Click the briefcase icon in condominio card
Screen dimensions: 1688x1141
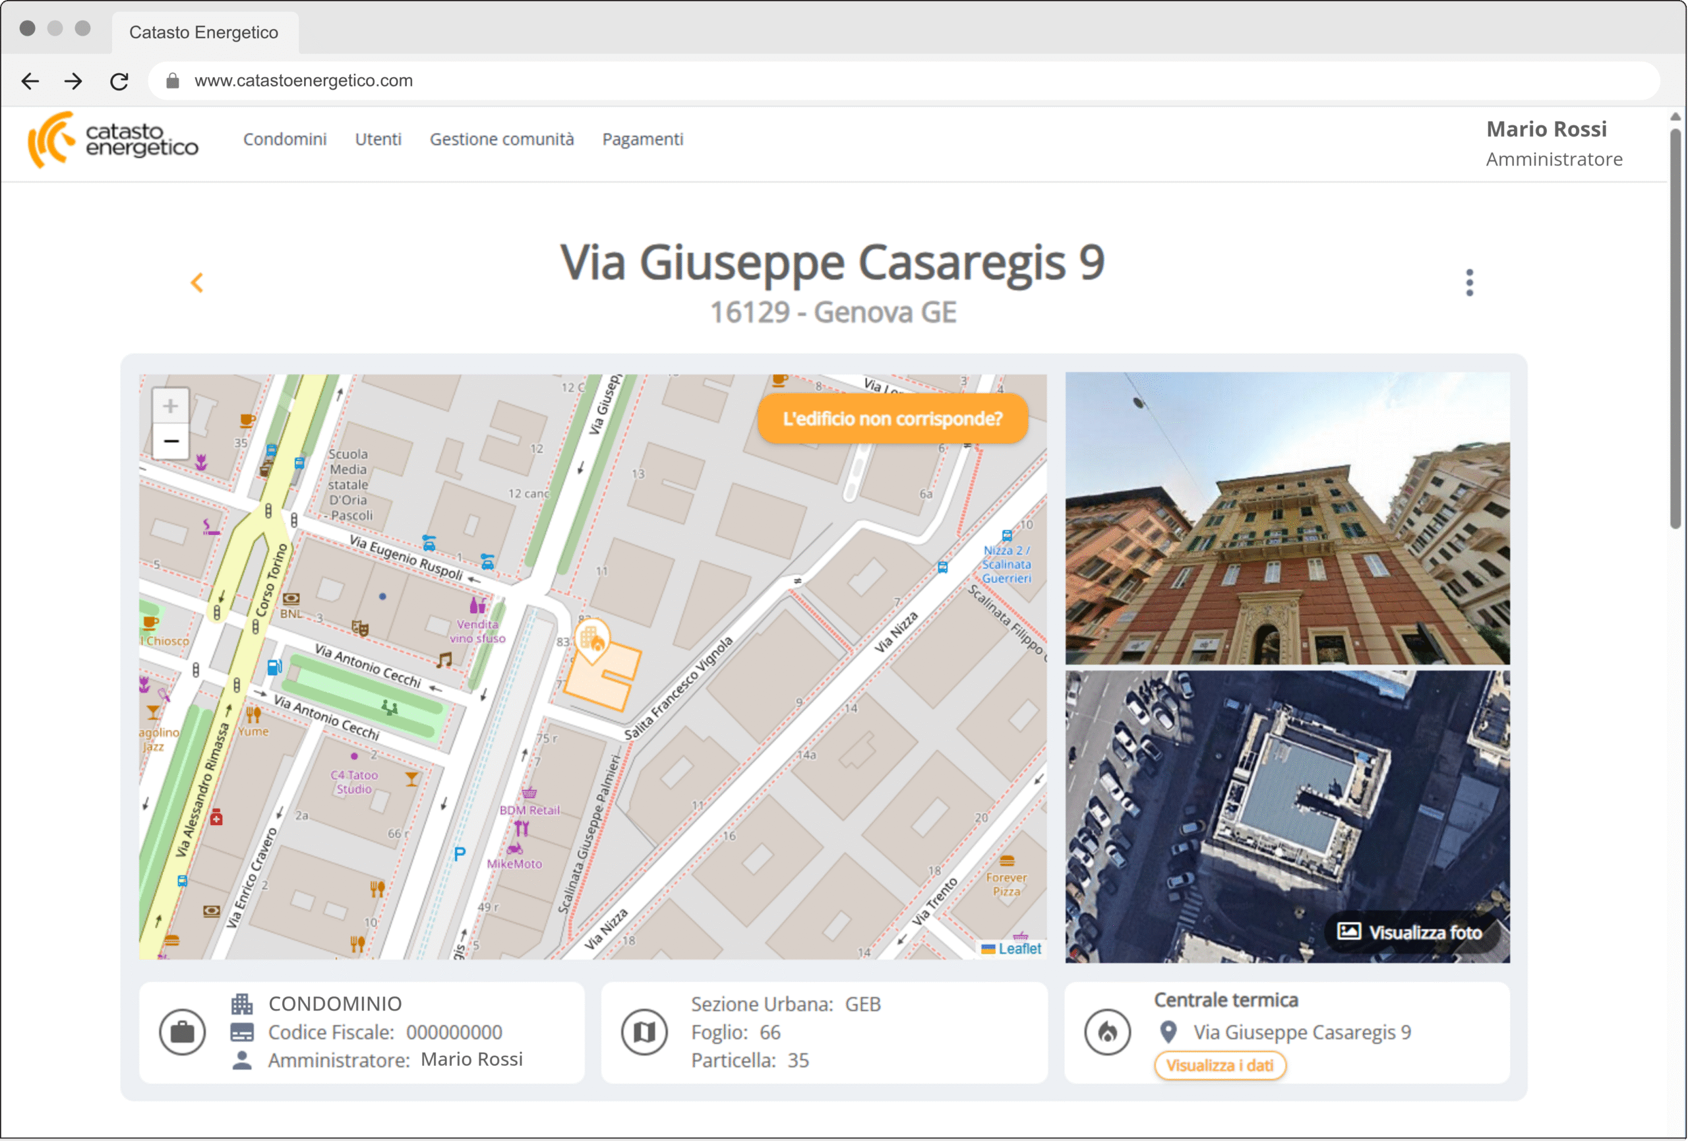point(182,1032)
